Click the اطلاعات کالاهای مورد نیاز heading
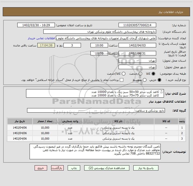 tap(167, 102)
